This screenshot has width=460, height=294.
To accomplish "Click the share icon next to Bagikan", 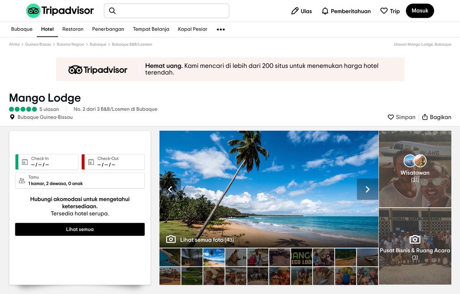I will pos(425,117).
